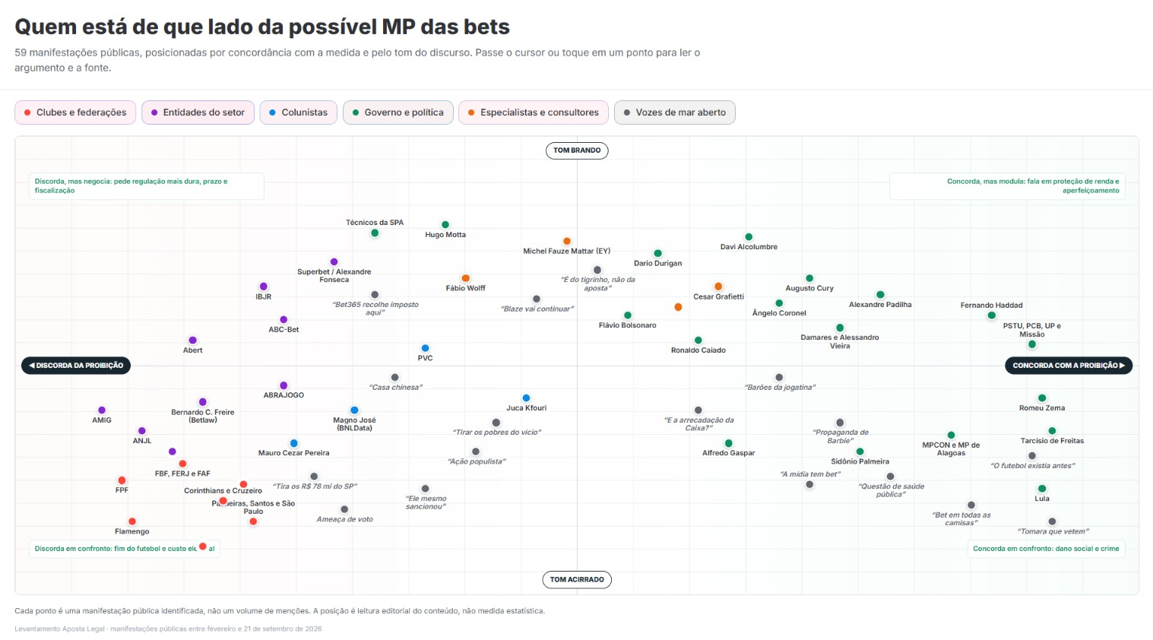Viewport: 1153px width, 640px height.
Task: Click the Discorda da proibição label
Action: pos(76,366)
